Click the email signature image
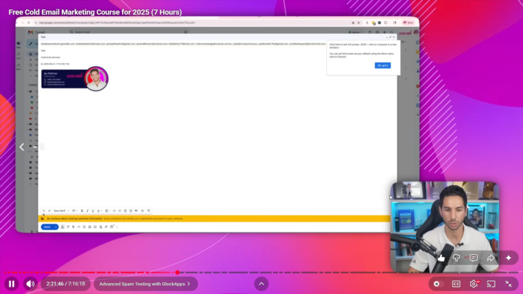Image resolution: width=523 pixels, height=294 pixels. [75, 78]
